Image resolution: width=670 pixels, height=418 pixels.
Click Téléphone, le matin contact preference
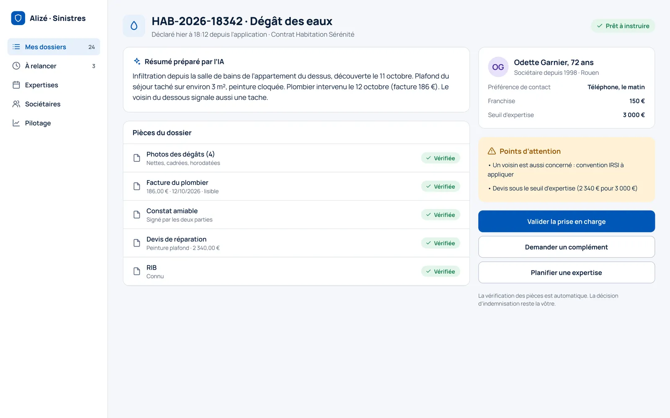(616, 87)
